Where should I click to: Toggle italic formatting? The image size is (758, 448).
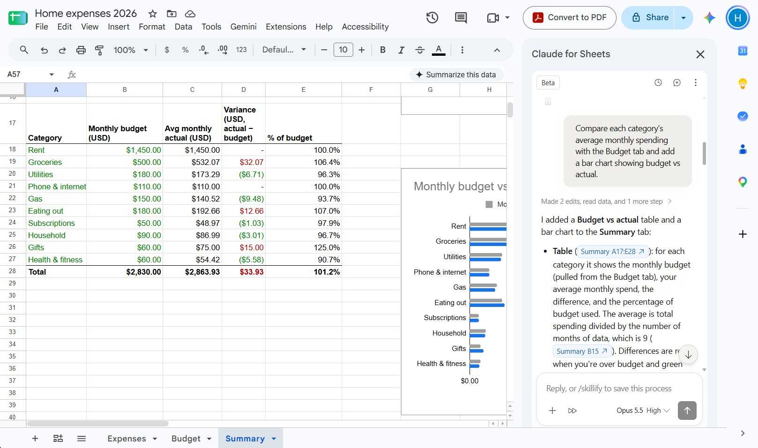click(401, 50)
